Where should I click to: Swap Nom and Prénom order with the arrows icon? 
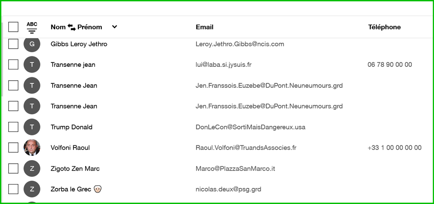point(72,27)
